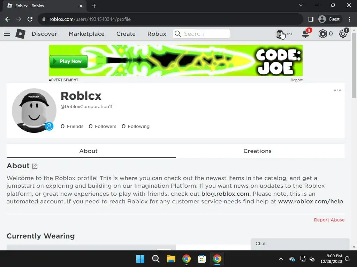Open the profile three-dots options menu
The height and width of the screenshot is (267, 357).
coord(337,90)
